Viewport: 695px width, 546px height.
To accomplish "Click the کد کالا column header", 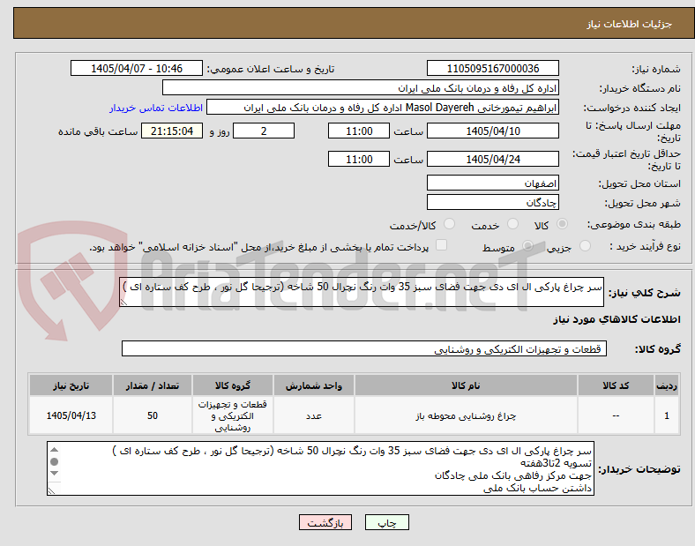I will [616, 385].
